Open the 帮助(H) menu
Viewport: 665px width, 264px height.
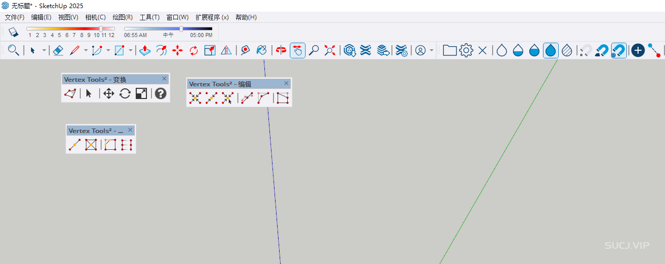point(246,17)
